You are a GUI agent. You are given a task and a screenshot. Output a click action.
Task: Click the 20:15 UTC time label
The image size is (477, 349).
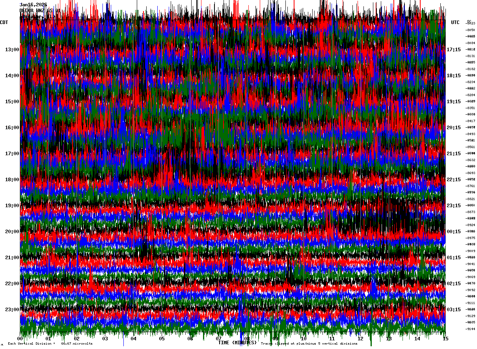[454, 128]
